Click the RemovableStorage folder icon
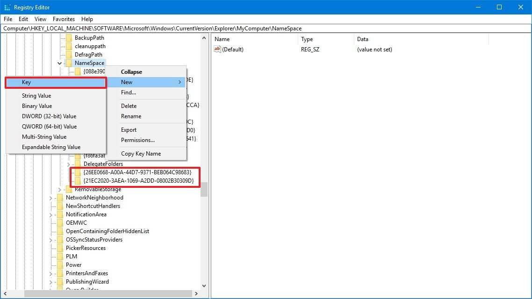Viewport: 532px width, 299px height. coord(69,189)
